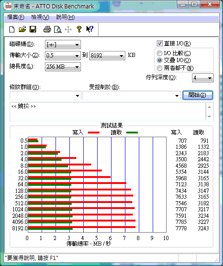Click the red write bar for 8192.0
223x266 pixels.
pyautogui.click(x=82, y=227)
